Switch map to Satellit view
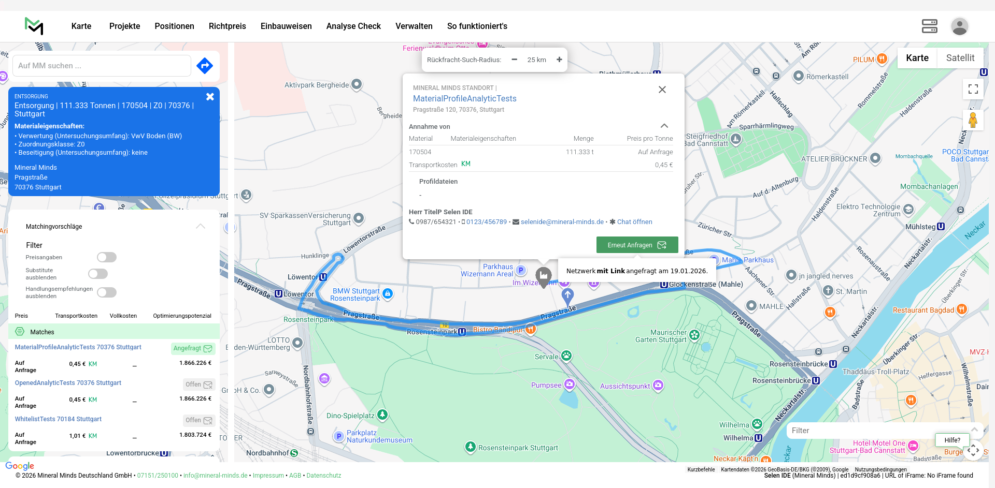Image resolution: width=995 pixels, height=488 pixels. 960,58
